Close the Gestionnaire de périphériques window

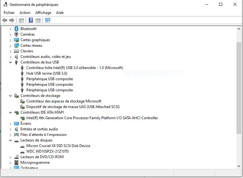point(235,4)
